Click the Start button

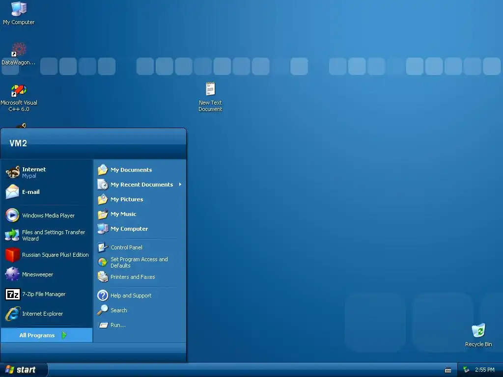tap(24, 370)
